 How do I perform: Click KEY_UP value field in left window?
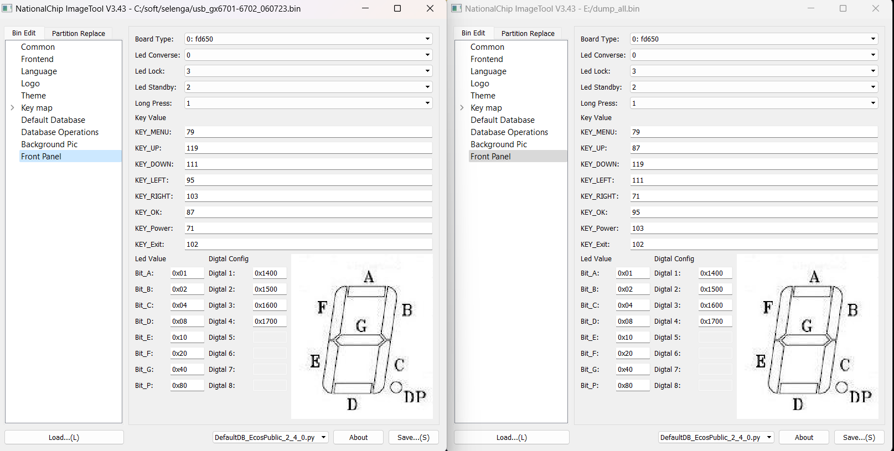[308, 148]
